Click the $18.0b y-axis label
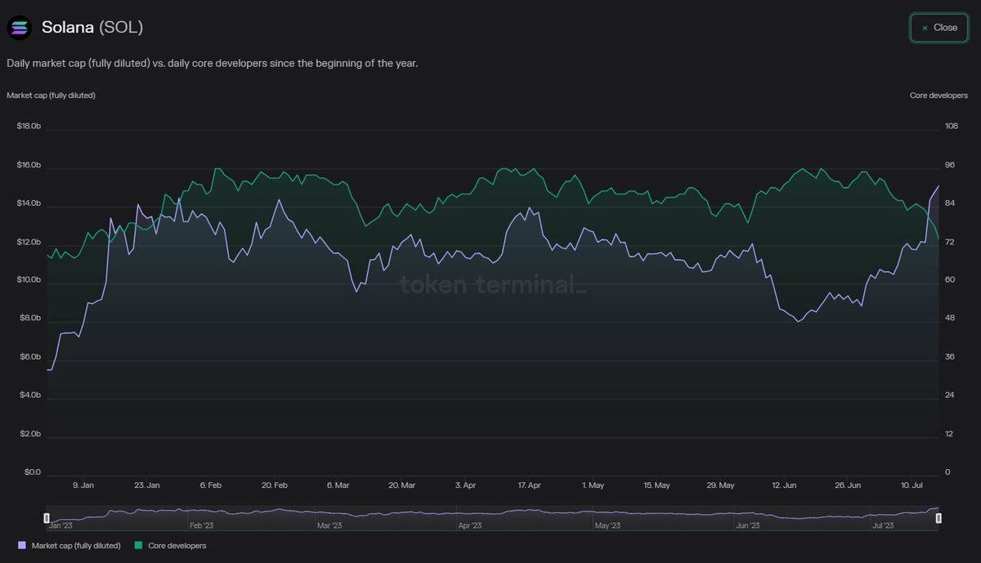The image size is (981, 563). (29, 126)
